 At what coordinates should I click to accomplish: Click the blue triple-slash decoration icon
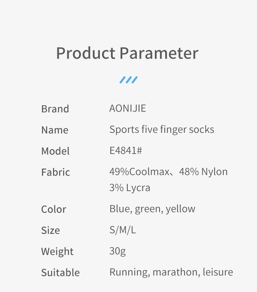point(128,80)
